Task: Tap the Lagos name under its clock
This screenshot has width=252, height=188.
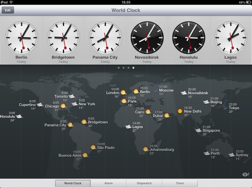Action: coord(231,57)
